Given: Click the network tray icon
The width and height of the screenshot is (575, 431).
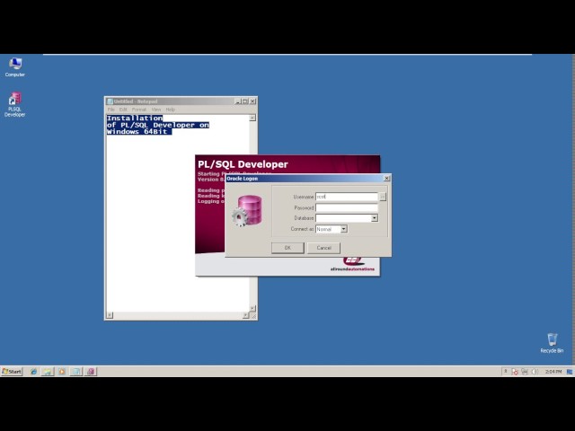Looking at the screenshot, I should [x=525, y=372].
